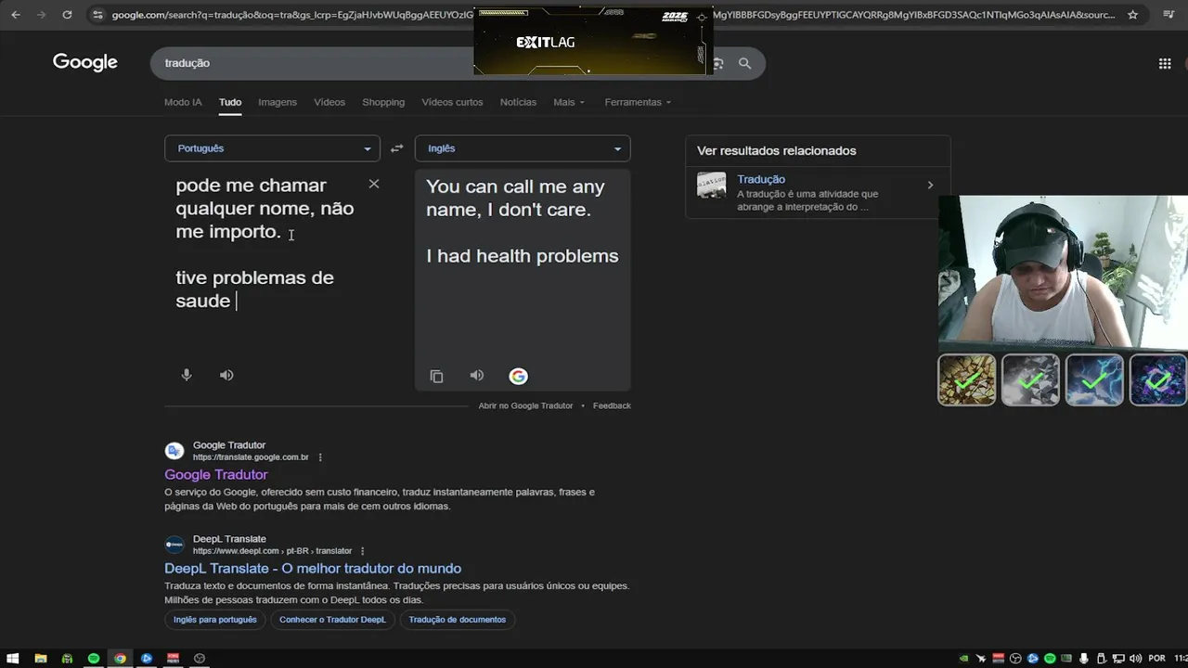
Task: Switch to Chrome in the taskbar
Action: coord(120,658)
